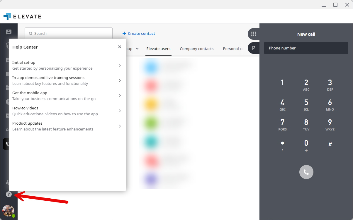Expand the How-to videos chevron
The width and height of the screenshot is (353, 220).
coord(120,111)
